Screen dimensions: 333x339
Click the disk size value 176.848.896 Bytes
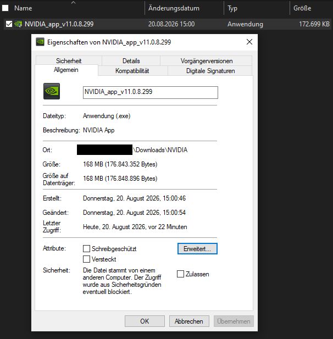[x=132, y=179]
